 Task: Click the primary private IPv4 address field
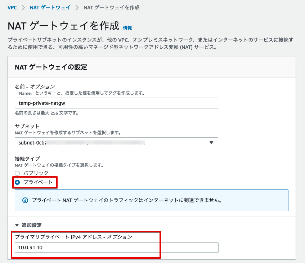[117, 248]
